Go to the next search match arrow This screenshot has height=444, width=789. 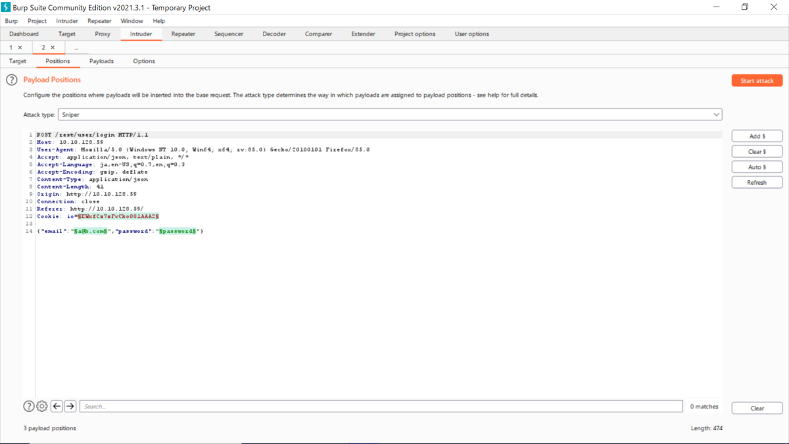(70, 407)
